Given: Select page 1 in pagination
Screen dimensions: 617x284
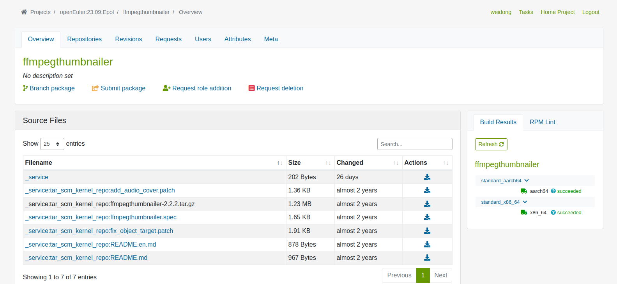Looking at the screenshot, I should 423,275.
